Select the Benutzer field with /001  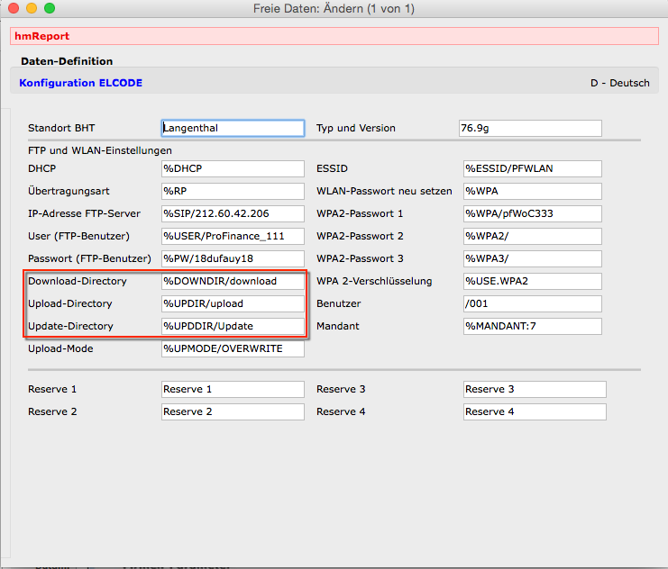[532, 303]
